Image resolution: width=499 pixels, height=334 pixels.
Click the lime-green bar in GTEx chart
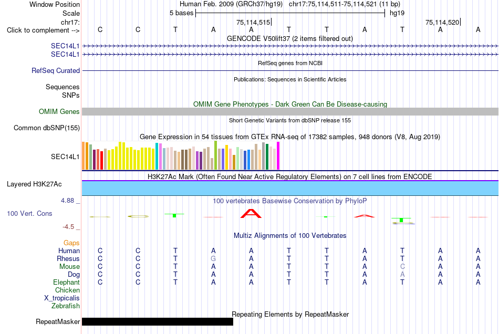[216, 155]
